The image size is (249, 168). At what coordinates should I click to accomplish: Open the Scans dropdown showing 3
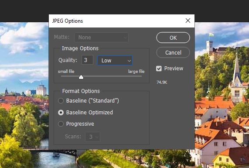[92, 137]
